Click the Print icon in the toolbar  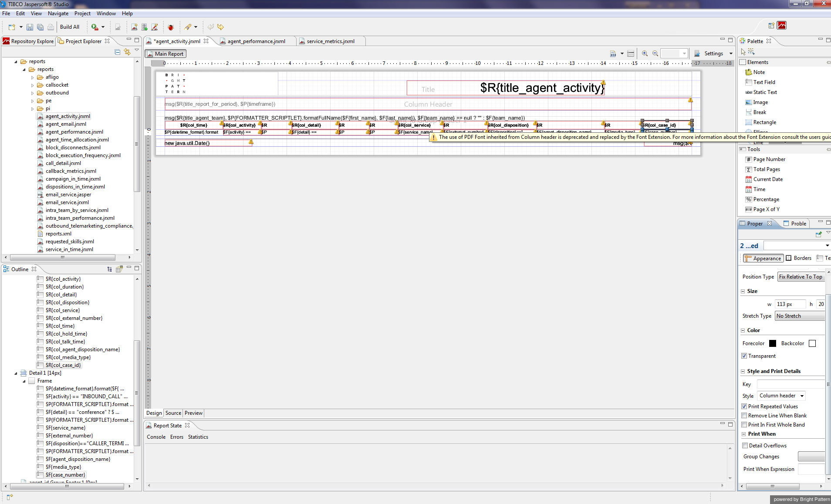(51, 27)
